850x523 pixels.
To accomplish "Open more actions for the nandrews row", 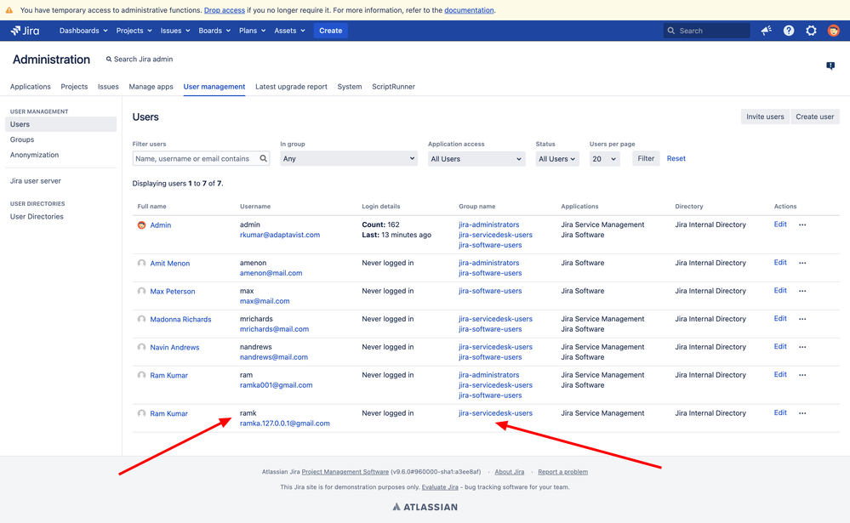I will click(x=802, y=347).
